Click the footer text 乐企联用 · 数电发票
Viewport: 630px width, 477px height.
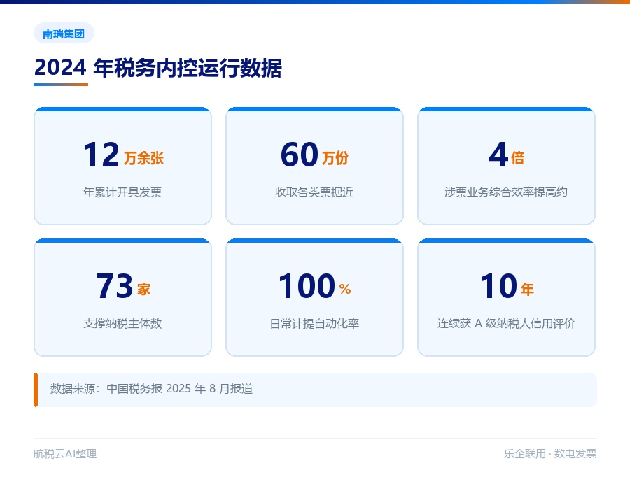coord(550,454)
